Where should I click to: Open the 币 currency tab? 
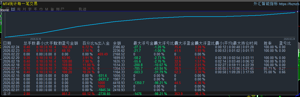(x=41, y=9)
